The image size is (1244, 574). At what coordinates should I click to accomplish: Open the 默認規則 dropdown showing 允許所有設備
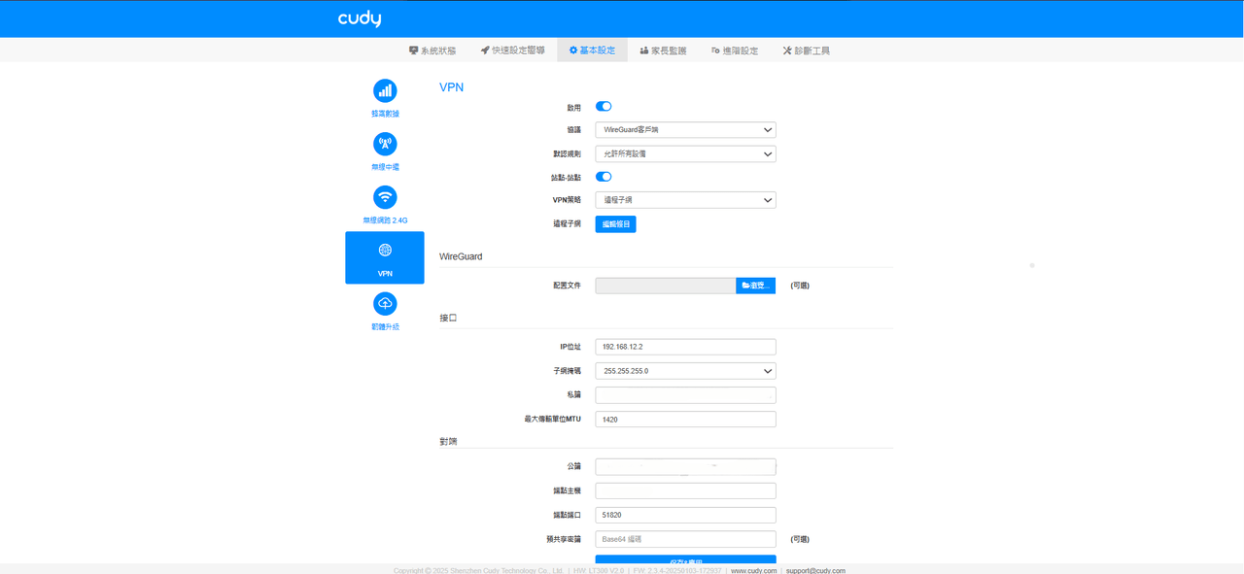[x=685, y=153]
